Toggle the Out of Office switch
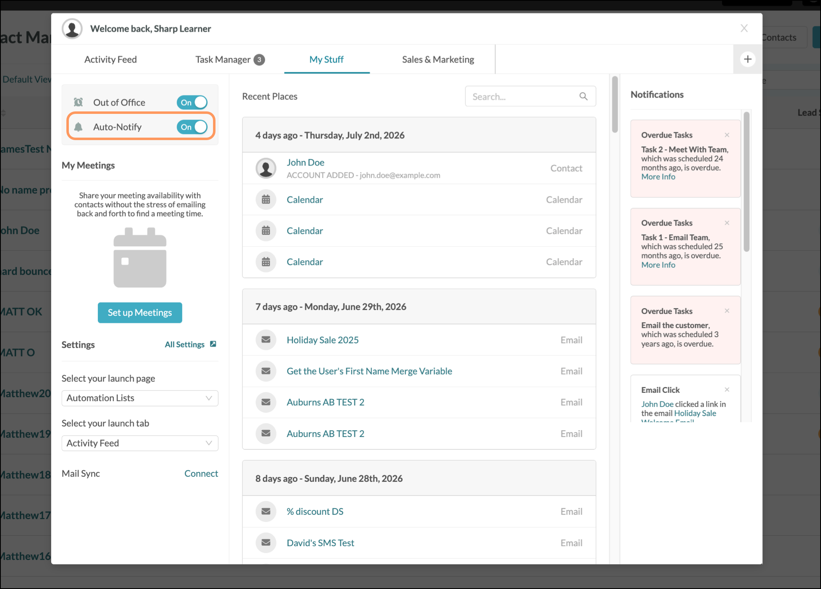Screen dimensions: 821x589 coord(192,102)
